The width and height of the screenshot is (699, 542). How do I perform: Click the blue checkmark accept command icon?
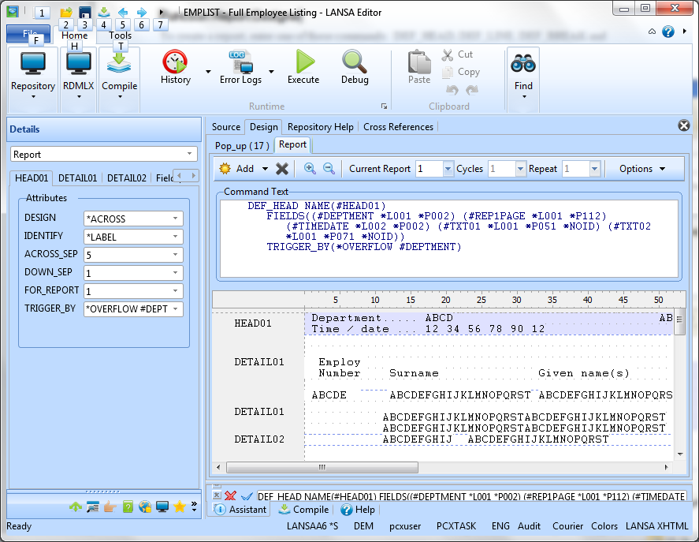247,496
